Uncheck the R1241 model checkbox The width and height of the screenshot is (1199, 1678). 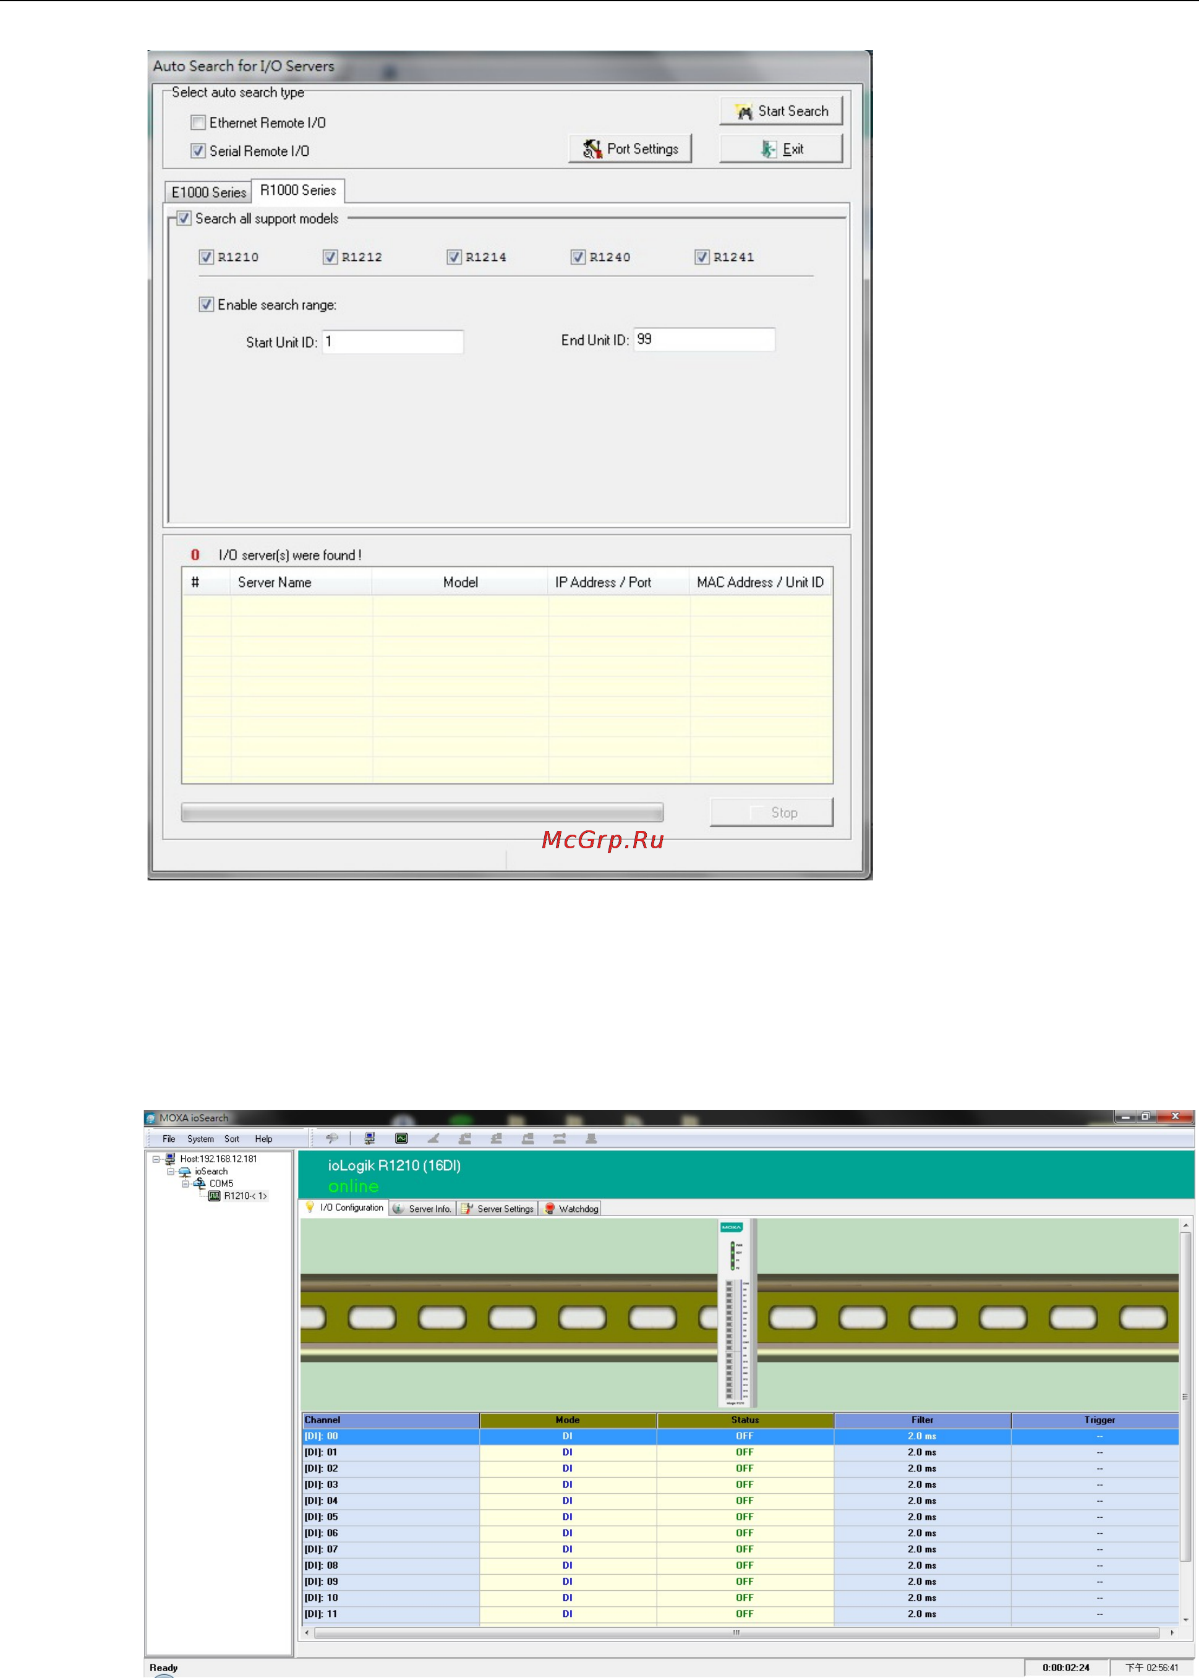click(x=702, y=257)
